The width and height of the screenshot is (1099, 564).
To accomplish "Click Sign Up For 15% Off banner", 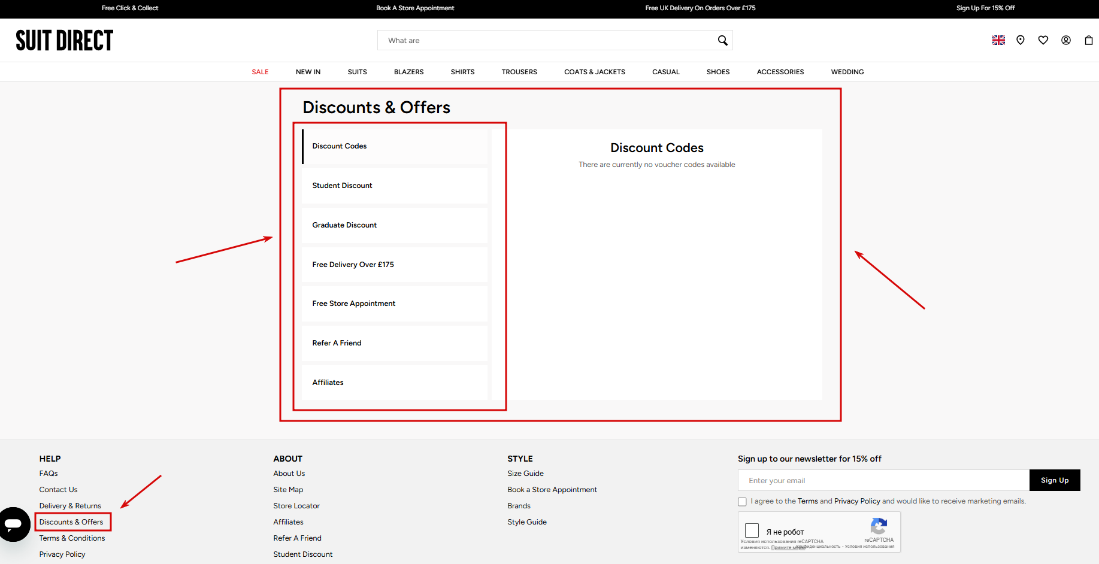I will tap(985, 8).
